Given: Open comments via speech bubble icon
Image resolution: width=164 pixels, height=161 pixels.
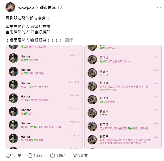Looking at the screenshot, I should 30,156.
